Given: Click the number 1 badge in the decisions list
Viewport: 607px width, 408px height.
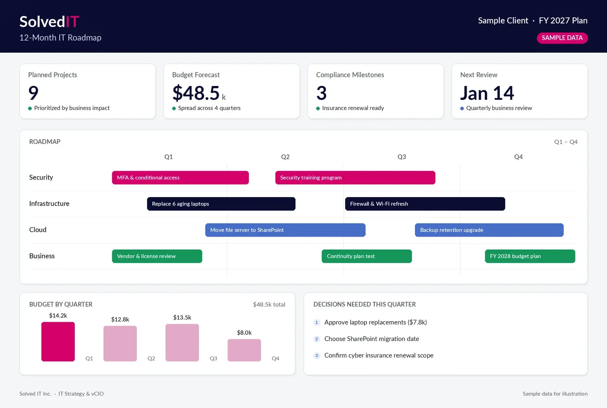Looking at the screenshot, I should coord(317,323).
